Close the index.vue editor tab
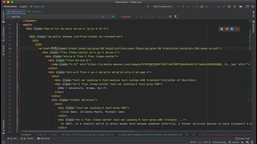Screen dimensions: 257x144 pyautogui.click(x=24, y=12)
